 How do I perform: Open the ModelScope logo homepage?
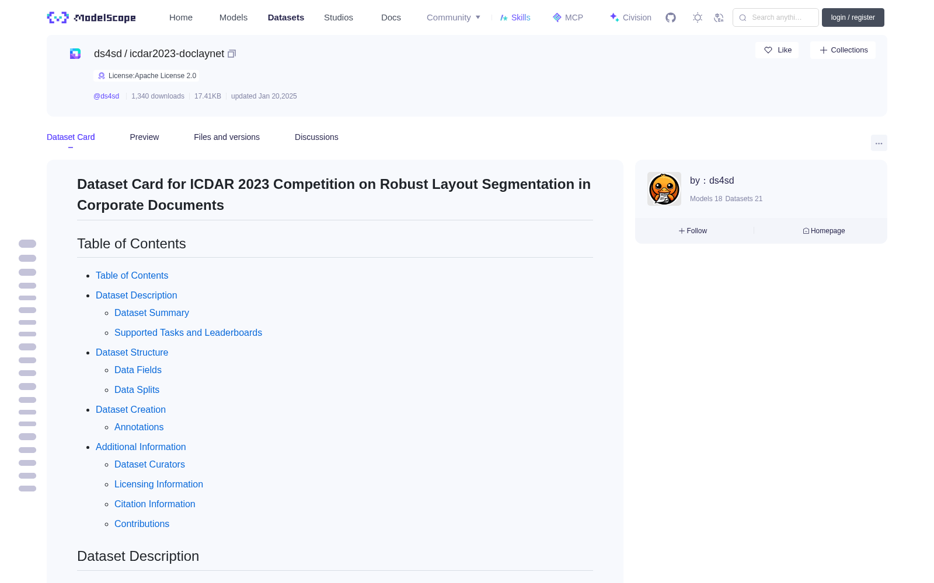point(92,17)
